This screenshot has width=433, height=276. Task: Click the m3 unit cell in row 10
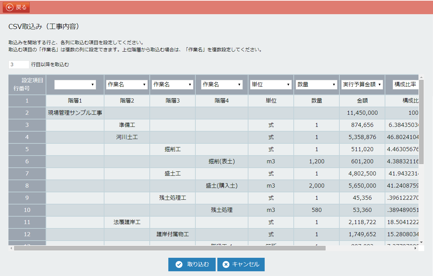coord(271,210)
